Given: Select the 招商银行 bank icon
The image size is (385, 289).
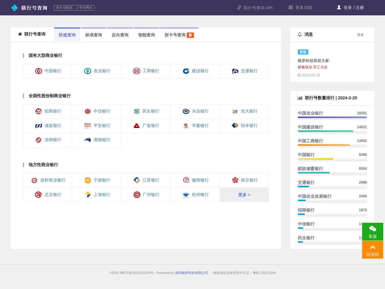Looking at the screenshot, I should (x=38, y=111).
